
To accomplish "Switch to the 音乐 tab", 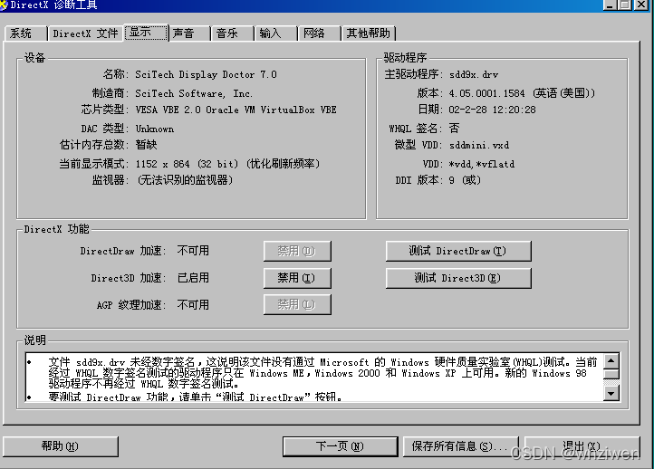I will click(232, 33).
